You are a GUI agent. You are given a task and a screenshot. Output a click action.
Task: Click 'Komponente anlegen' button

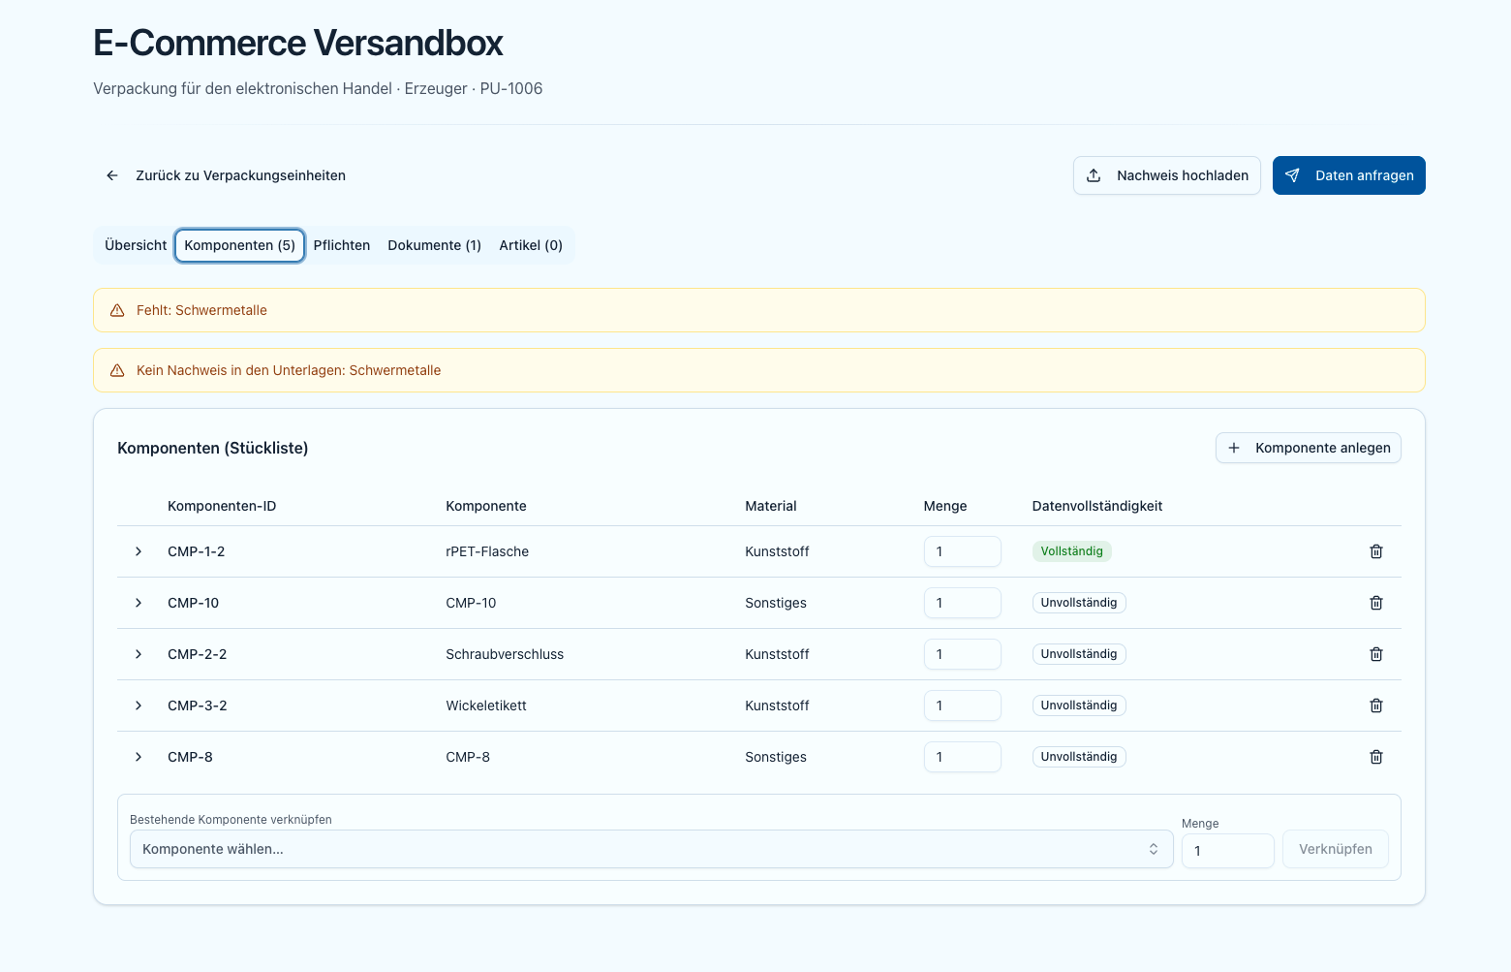(x=1308, y=448)
